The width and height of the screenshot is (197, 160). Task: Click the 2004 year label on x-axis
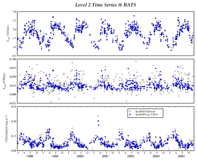pos(181,156)
